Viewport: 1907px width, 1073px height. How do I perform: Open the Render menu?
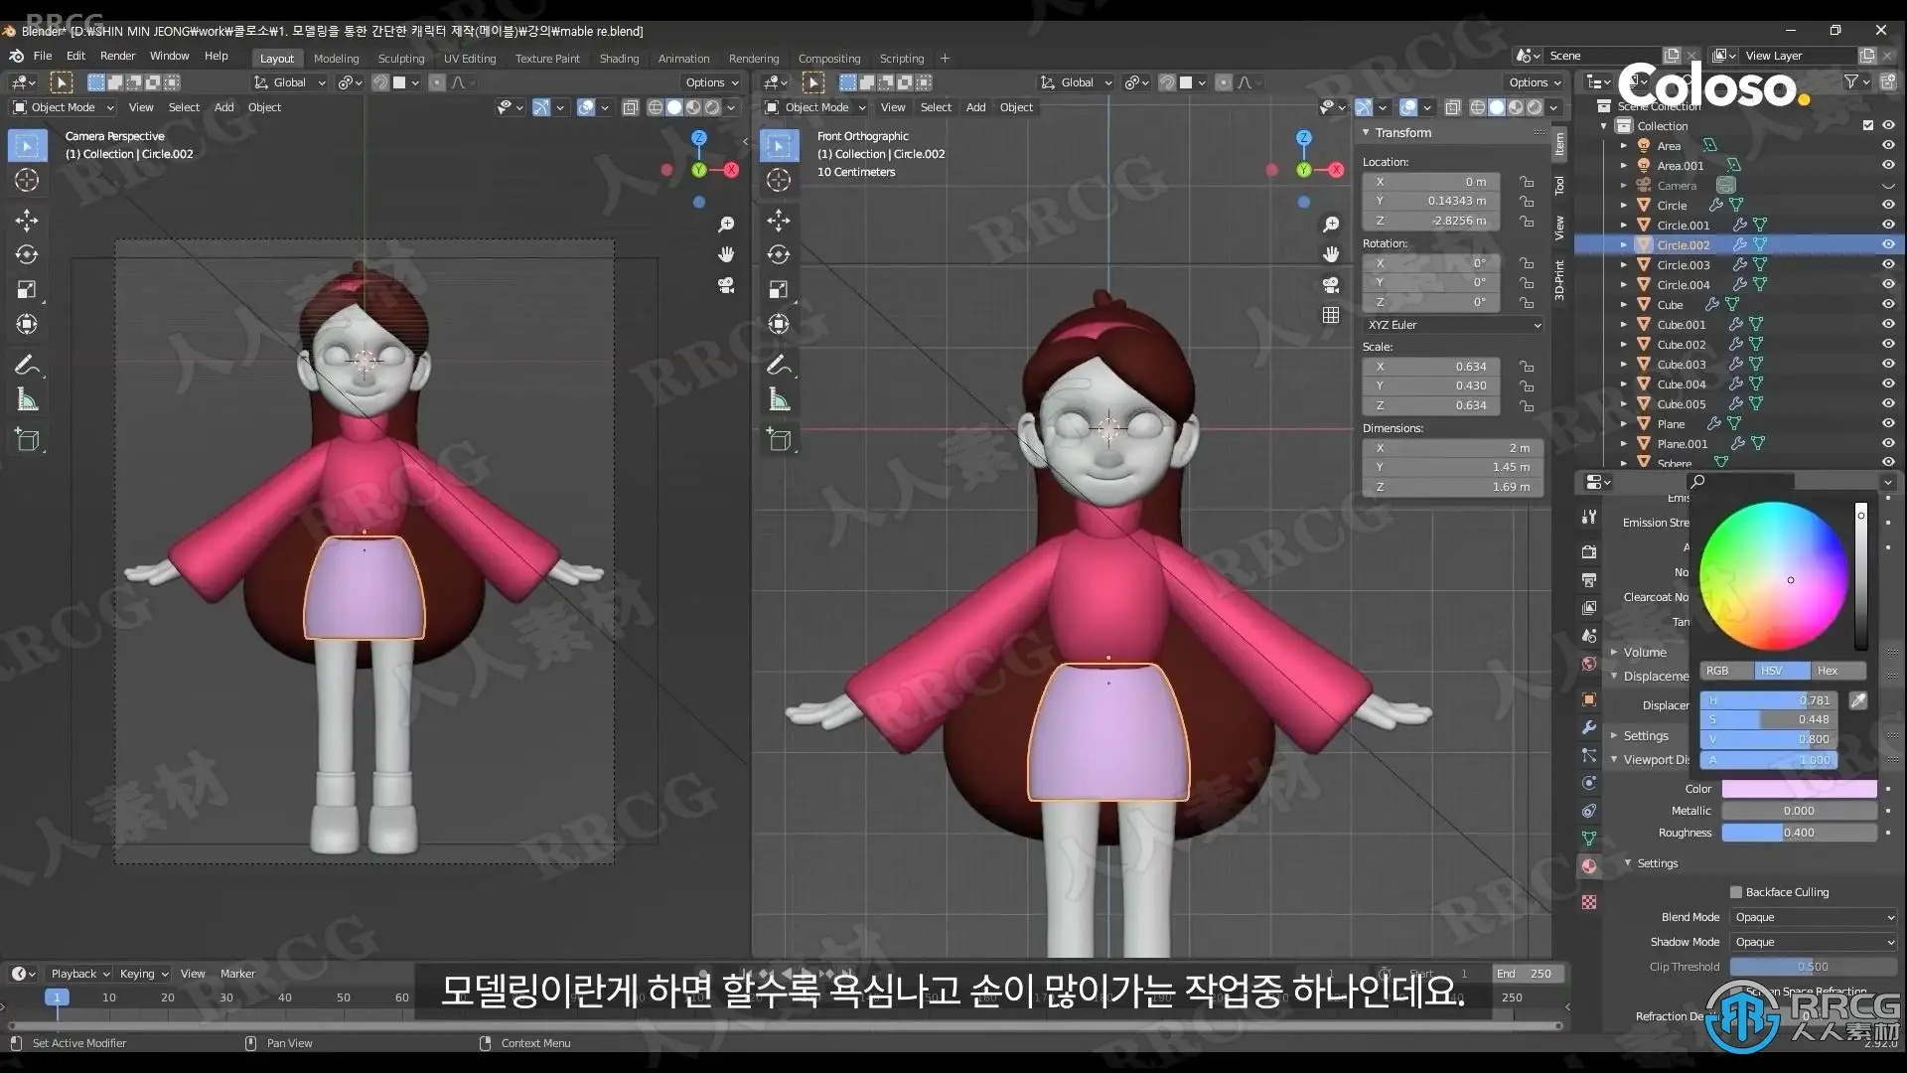(117, 56)
